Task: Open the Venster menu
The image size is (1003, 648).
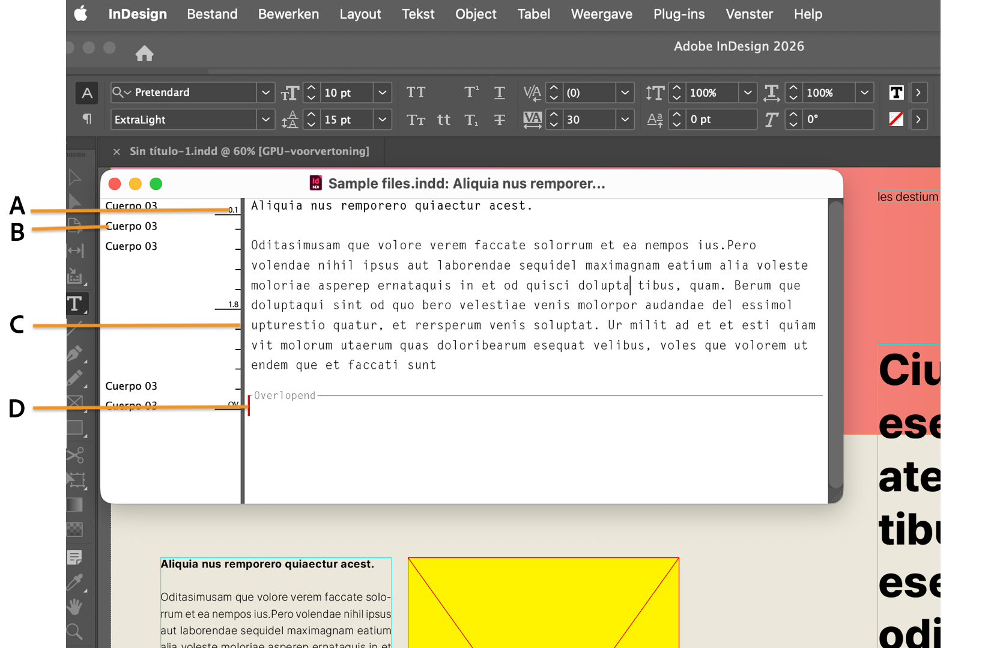Action: point(749,14)
